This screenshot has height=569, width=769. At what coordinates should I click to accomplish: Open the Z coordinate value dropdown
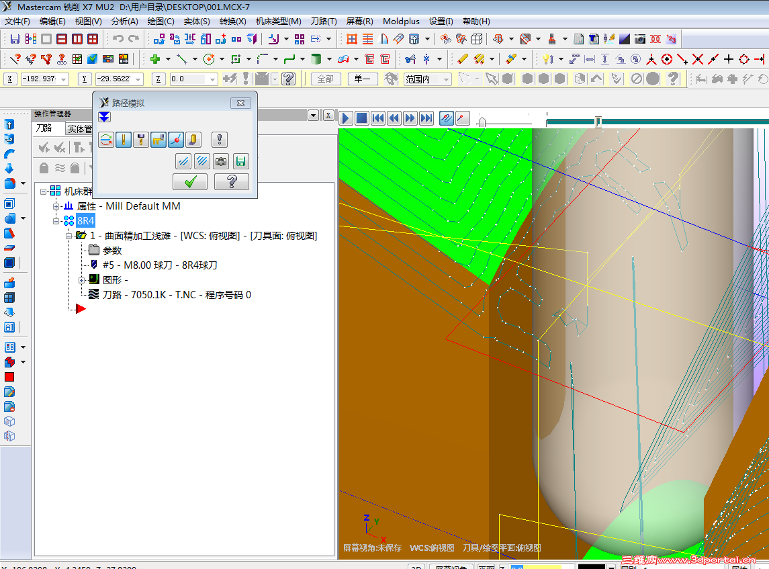212,79
